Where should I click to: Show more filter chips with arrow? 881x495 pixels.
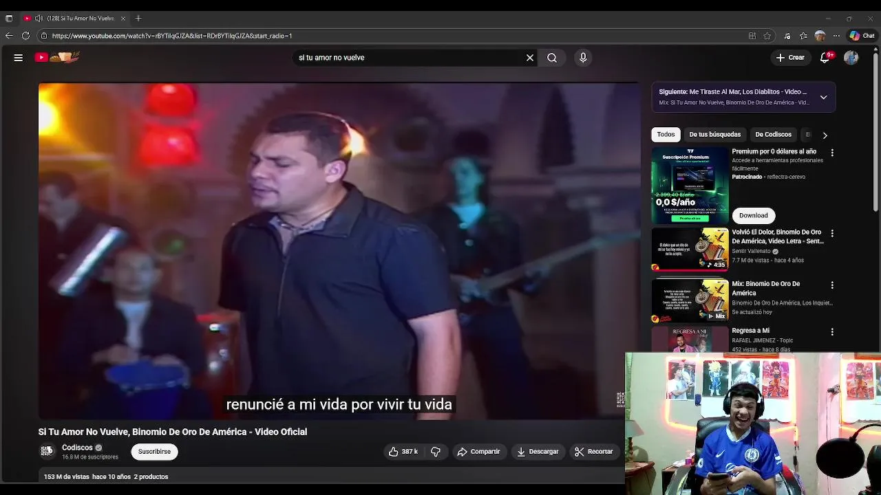pyautogui.click(x=825, y=135)
